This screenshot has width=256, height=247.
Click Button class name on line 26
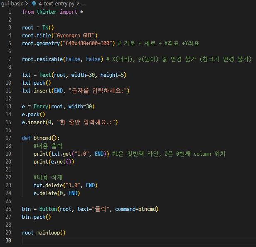(x=48, y=209)
